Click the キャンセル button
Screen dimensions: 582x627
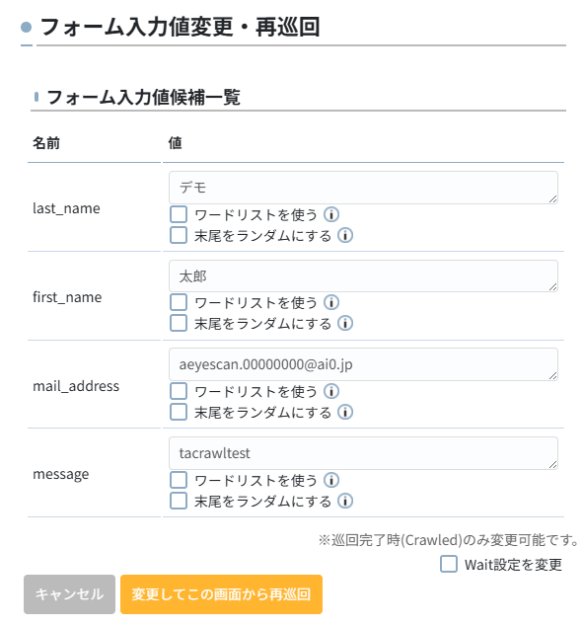pyautogui.click(x=69, y=594)
